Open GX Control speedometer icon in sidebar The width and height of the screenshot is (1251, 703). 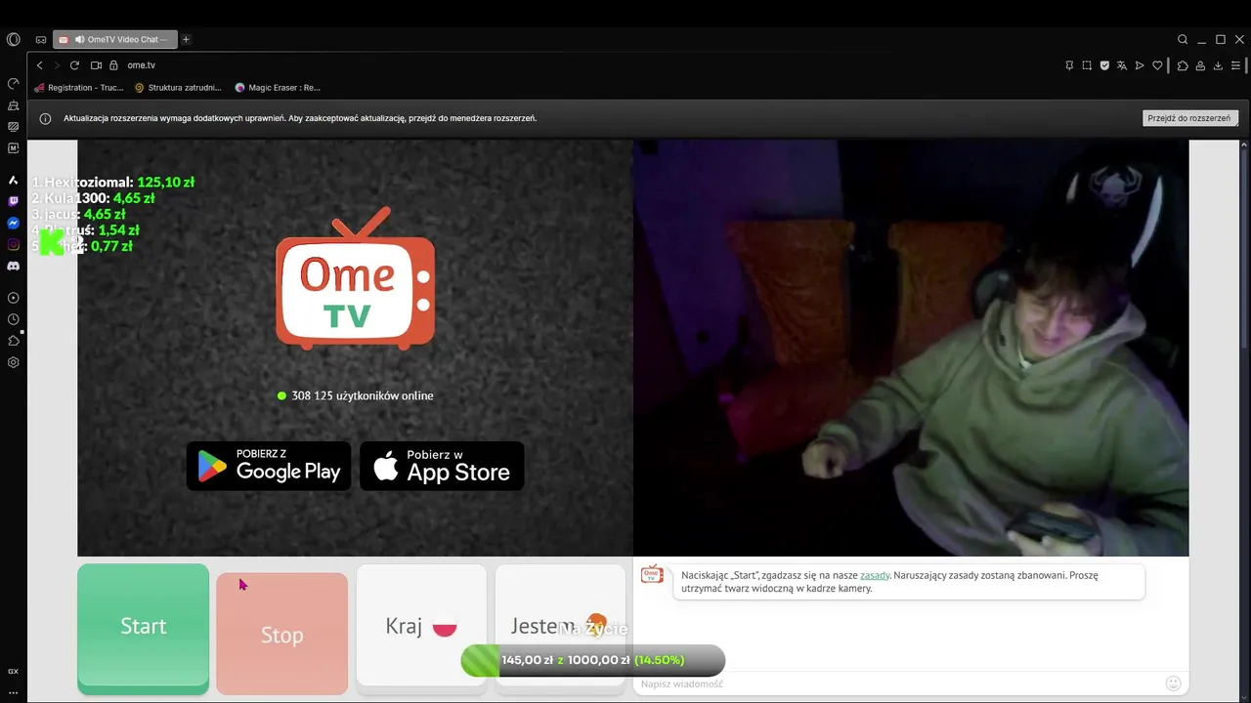click(x=14, y=83)
